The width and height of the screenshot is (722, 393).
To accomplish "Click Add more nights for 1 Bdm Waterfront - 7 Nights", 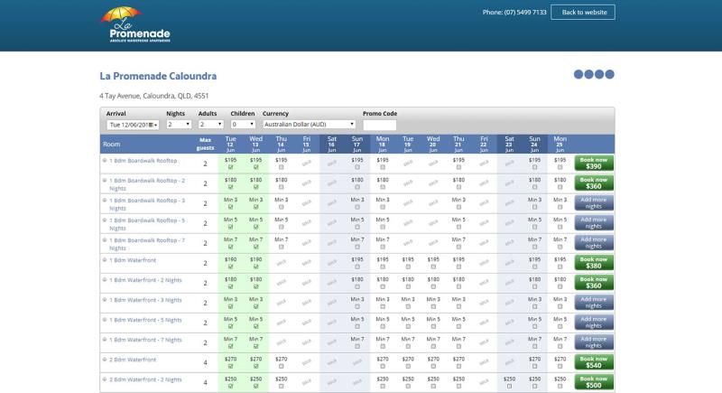I will [x=594, y=342].
